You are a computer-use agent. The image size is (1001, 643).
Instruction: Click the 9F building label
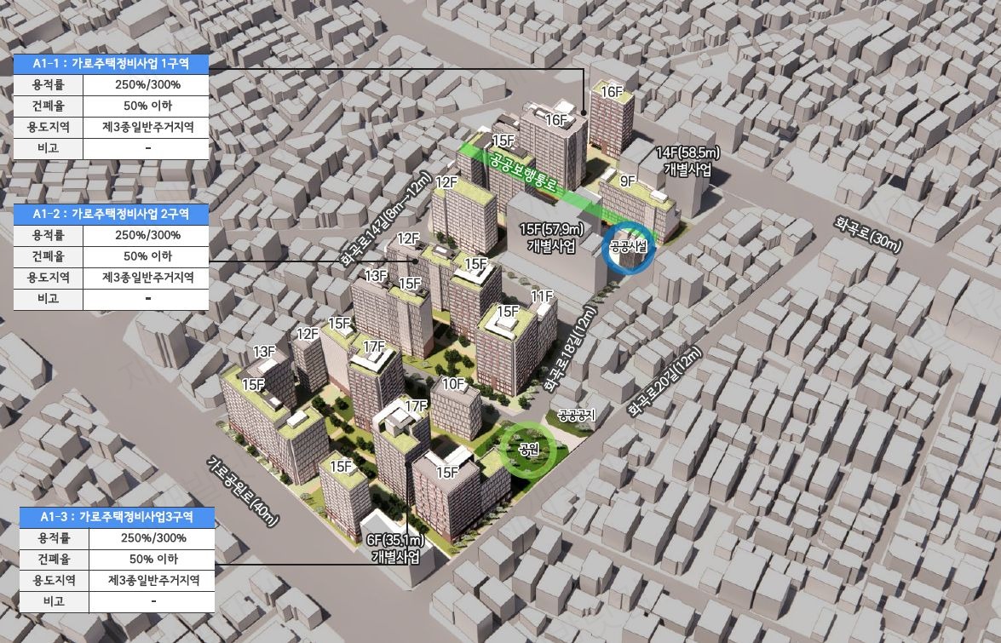(628, 181)
